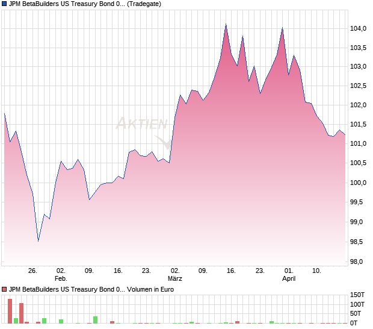Screen dimensions: 373x329
Task: Click the 100T volume axis label
Action: 357,304
